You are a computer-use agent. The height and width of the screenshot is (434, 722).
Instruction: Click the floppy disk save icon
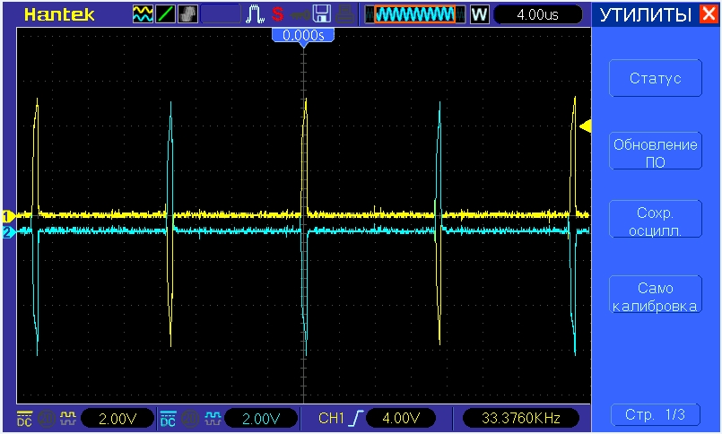[x=321, y=14]
